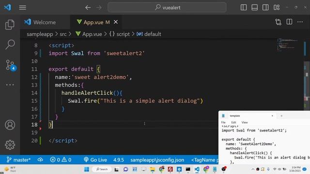Open the Search view in the activity bar
This screenshot has width=310, height=174.
(10, 44)
